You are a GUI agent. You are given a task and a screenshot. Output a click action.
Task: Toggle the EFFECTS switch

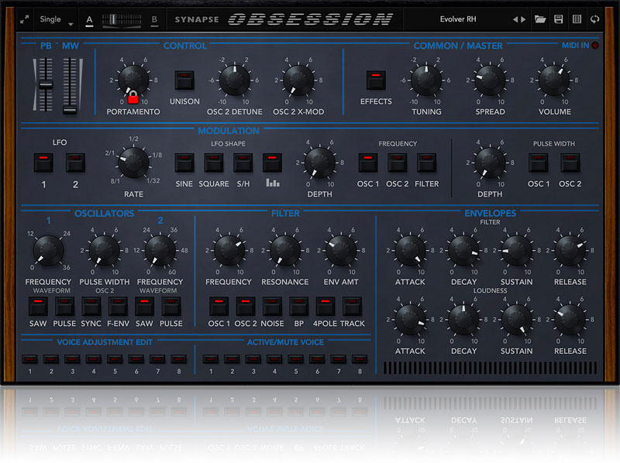tap(376, 81)
